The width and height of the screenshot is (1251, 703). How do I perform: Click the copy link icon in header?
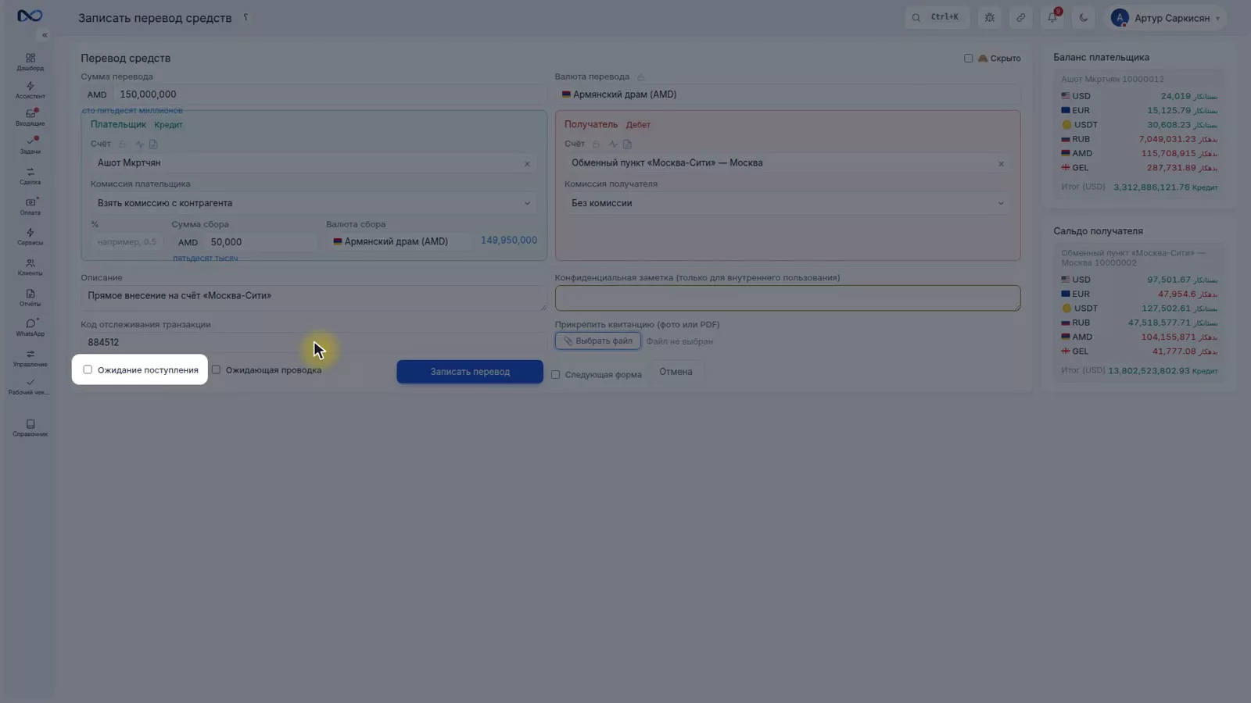coord(1020,17)
